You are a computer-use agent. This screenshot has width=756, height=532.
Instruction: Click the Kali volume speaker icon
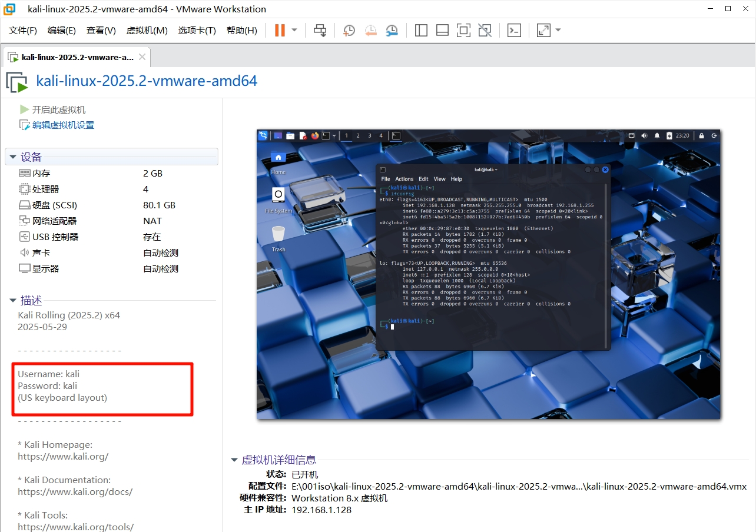(x=644, y=135)
